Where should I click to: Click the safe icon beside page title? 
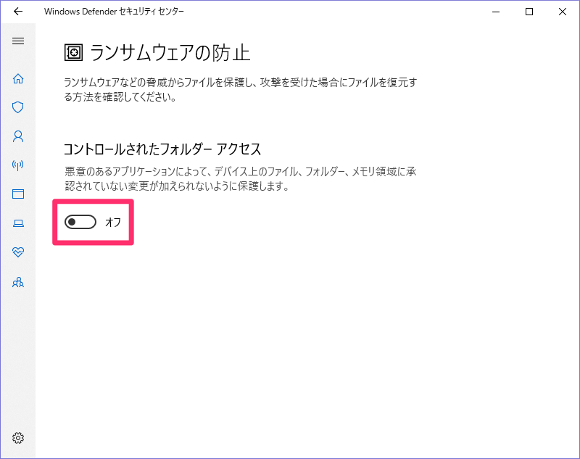74,52
